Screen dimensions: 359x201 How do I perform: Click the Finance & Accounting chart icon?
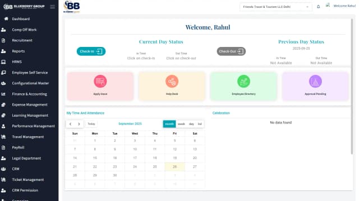click(3, 94)
